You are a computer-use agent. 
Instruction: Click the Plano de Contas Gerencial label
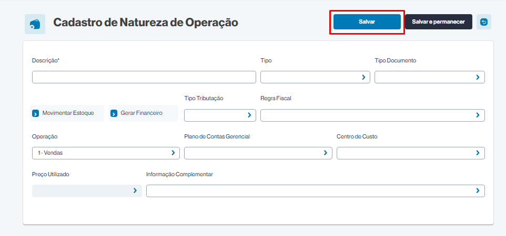217,136
